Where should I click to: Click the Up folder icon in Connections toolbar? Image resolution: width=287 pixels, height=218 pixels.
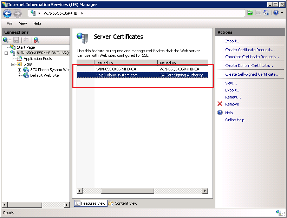26,40
